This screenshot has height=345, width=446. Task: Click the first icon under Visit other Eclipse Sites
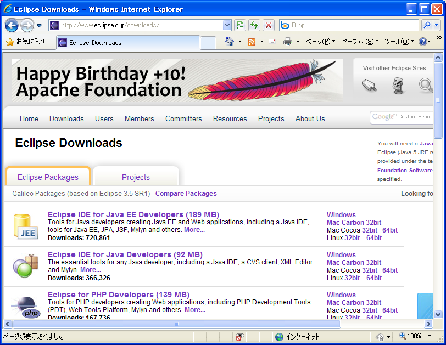click(370, 86)
